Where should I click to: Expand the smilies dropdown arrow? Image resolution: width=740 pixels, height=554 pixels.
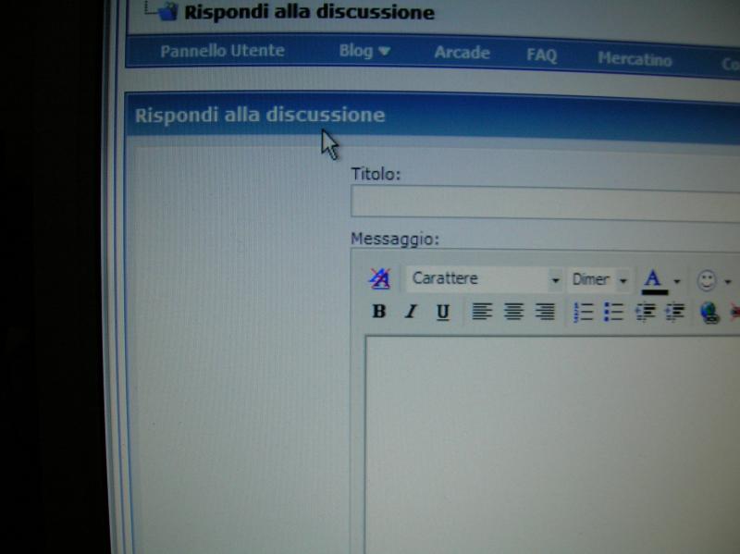click(x=728, y=282)
